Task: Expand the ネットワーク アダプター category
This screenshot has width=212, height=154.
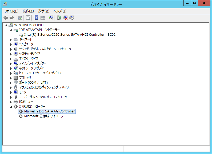Action: click(x=11, y=68)
